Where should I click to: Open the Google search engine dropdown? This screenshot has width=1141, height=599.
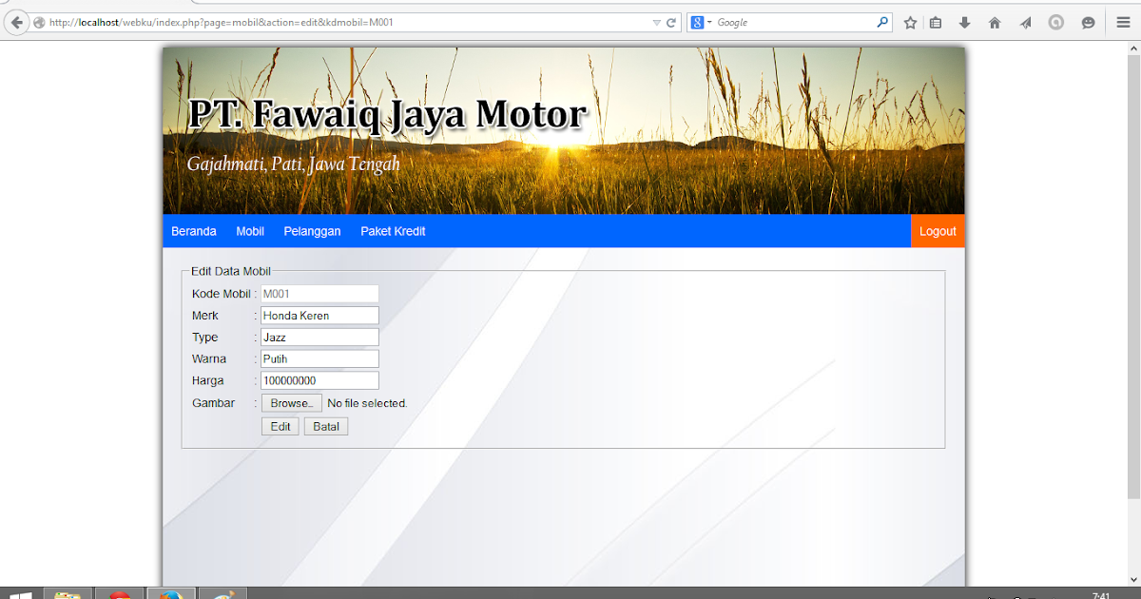[707, 22]
